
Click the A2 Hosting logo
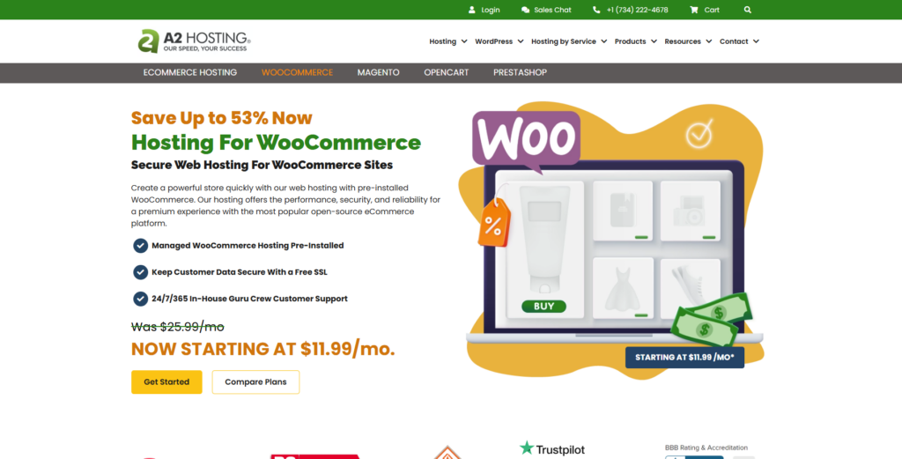(194, 41)
